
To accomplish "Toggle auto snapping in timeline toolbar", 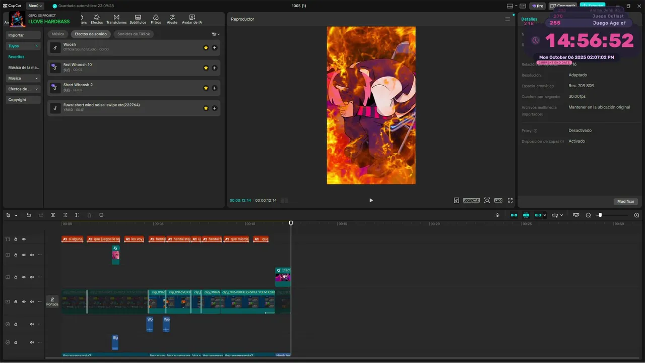I will [526, 215].
